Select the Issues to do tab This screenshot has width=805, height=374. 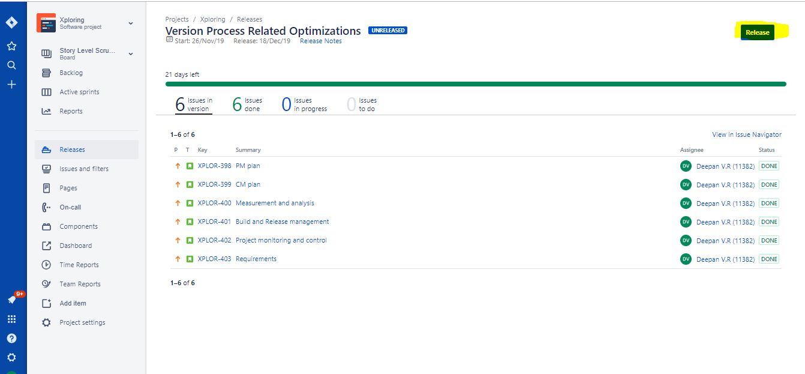point(362,104)
